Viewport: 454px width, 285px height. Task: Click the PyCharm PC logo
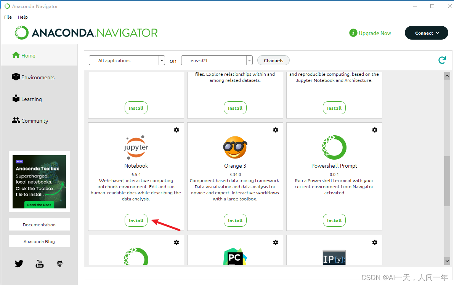235,256
